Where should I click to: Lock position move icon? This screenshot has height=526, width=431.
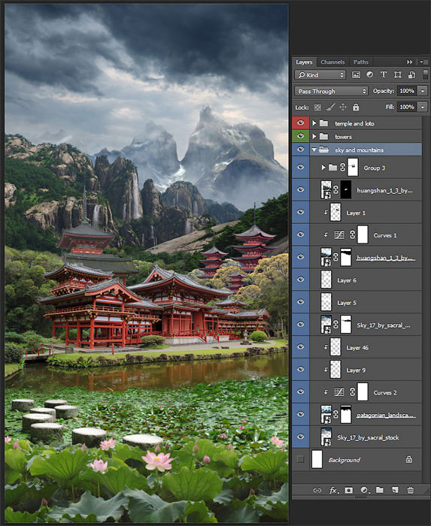click(343, 107)
